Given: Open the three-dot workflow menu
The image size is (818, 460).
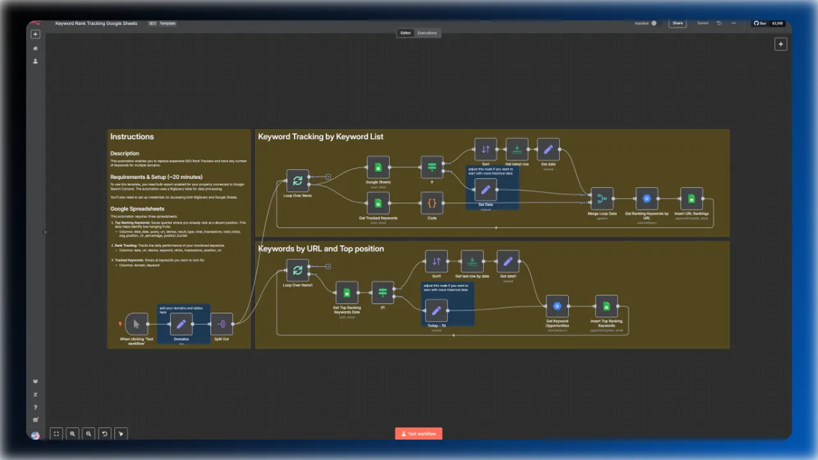Looking at the screenshot, I should tap(734, 23).
